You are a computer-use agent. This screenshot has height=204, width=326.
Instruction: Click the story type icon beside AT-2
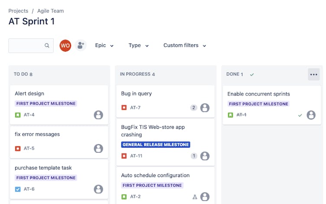(124, 197)
